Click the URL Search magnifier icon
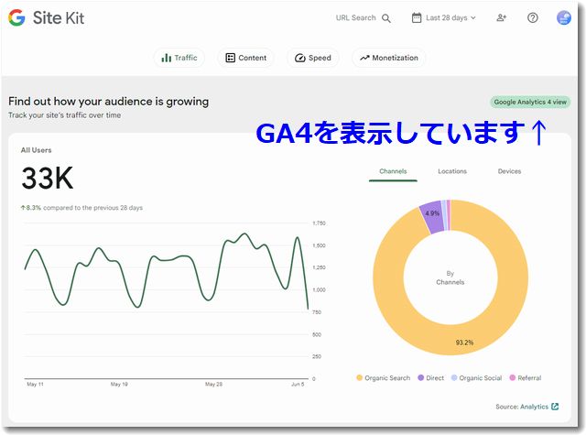The width and height of the screenshot is (586, 435). point(386,18)
